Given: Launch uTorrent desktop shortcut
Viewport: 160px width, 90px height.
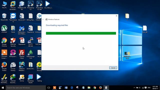Looking at the screenshot, I should (x=4, y=29).
